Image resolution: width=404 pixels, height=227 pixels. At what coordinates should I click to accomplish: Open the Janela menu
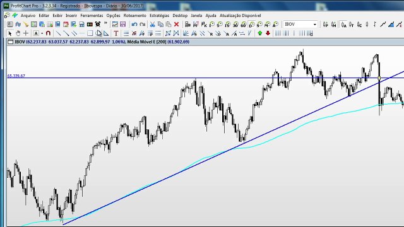pos(196,15)
